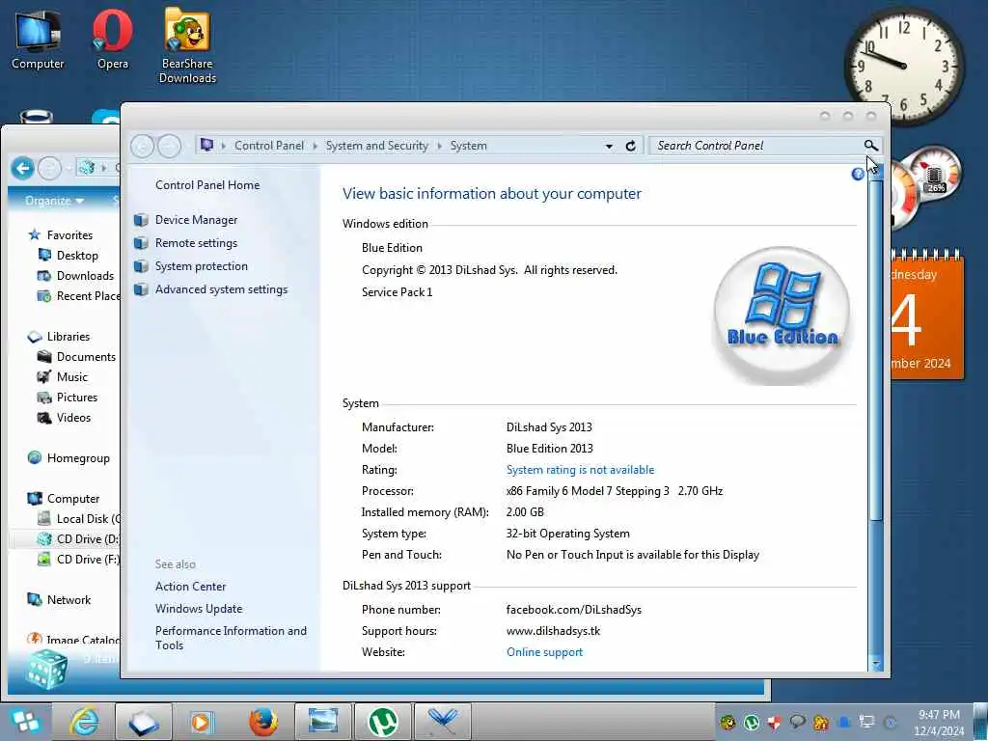
Task: Click the desktop clock gadget
Action: pos(904,65)
